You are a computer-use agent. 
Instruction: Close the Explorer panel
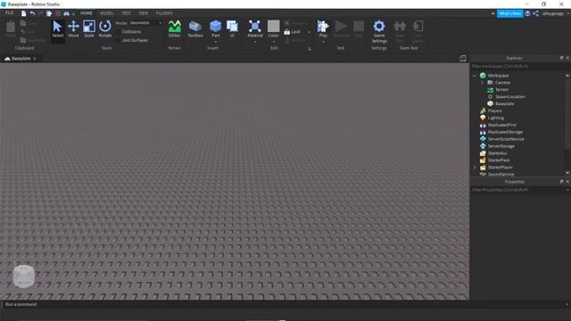pyautogui.click(x=567, y=58)
